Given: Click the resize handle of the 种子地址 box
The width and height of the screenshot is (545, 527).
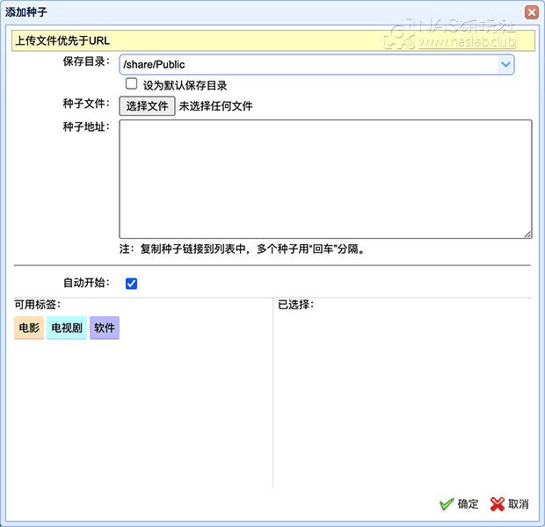Looking at the screenshot, I should tap(527, 234).
